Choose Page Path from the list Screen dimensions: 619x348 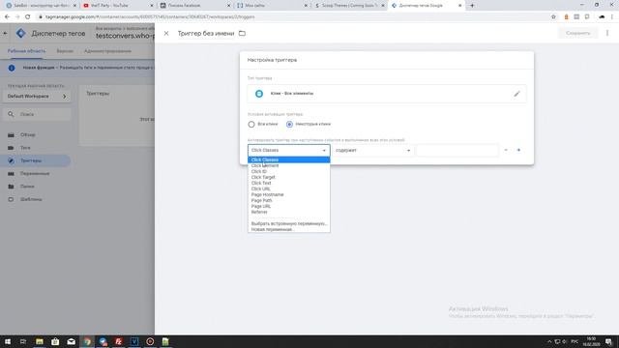click(288, 200)
